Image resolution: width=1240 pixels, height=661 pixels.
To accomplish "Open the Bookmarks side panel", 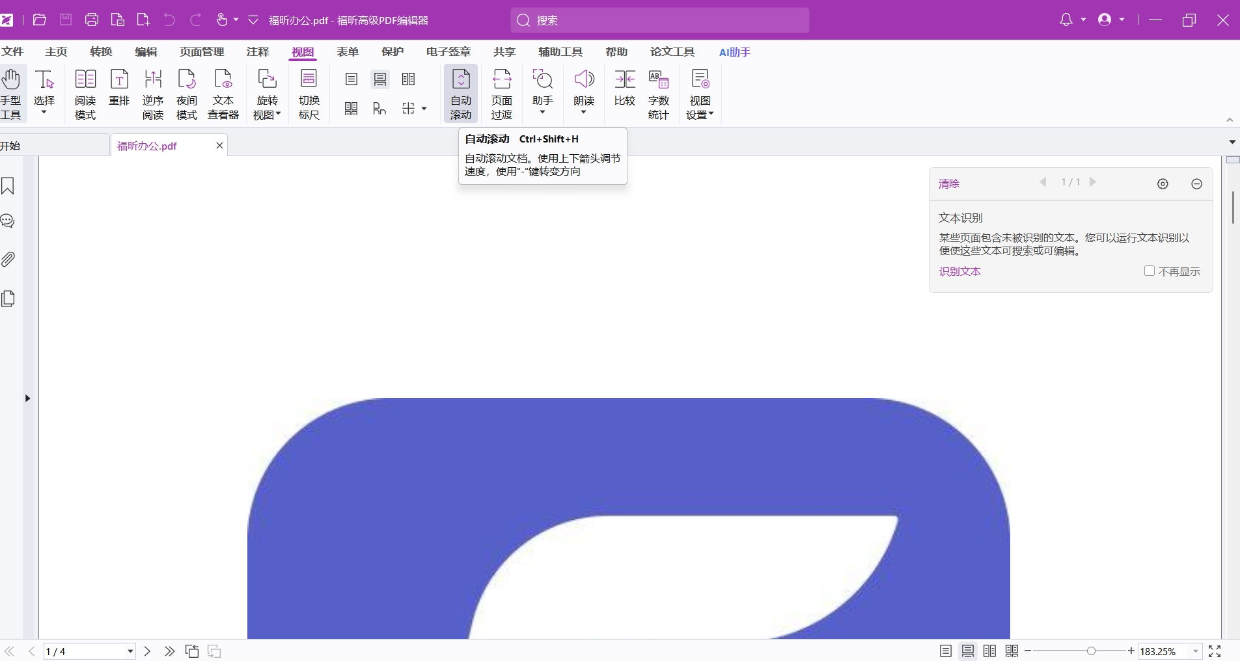I will pos(8,186).
